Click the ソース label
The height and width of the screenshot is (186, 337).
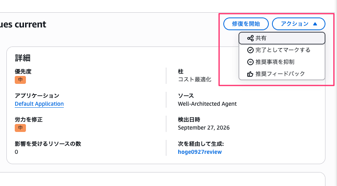click(186, 95)
